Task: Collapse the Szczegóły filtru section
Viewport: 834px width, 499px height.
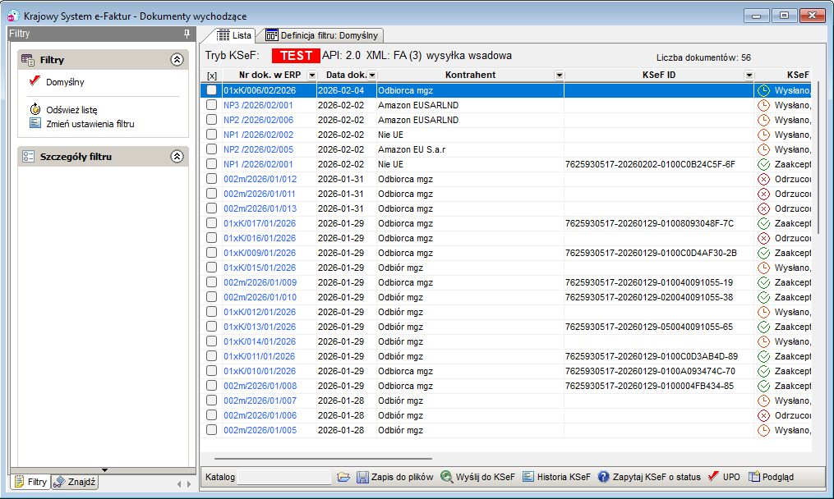Action: 177,156
